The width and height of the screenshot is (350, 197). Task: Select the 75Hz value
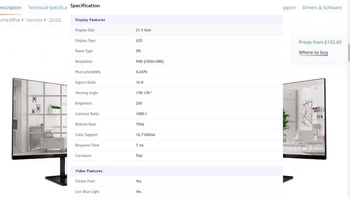[x=140, y=124]
